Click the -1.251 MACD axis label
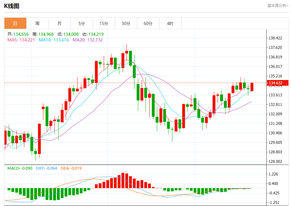The width and height of the screenshot is (291, 206). click(x=274, y=203)
